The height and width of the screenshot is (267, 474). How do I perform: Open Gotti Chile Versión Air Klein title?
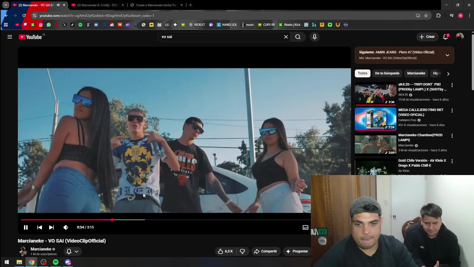coord(422,163)
